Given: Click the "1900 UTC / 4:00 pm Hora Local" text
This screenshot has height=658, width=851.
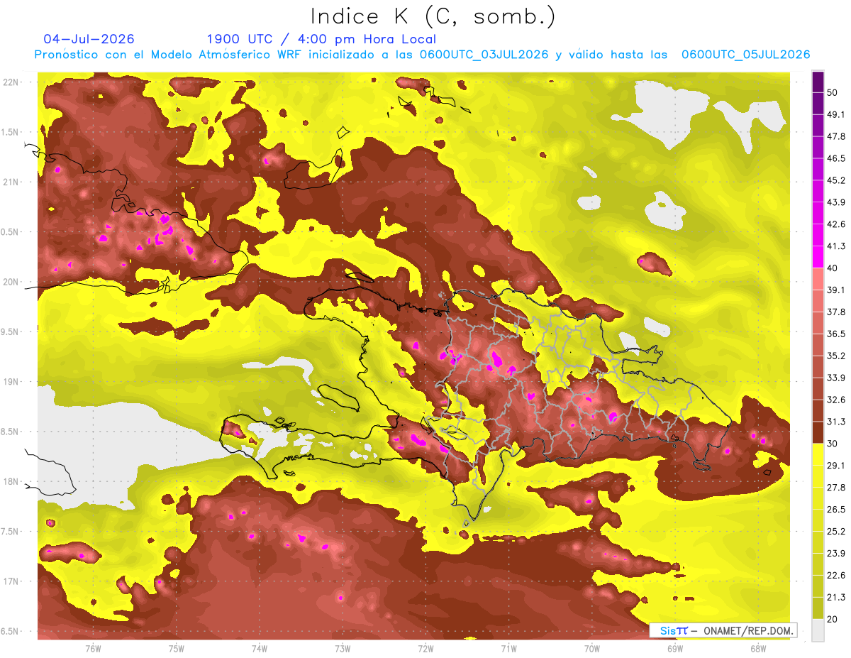Looking at the screenshot, I should 321,39.
